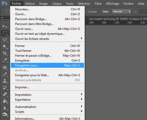Choose Parcourir dans Mini Bridge...
The height and width of the screenshot is (120, 147).
tap(48, 24)
